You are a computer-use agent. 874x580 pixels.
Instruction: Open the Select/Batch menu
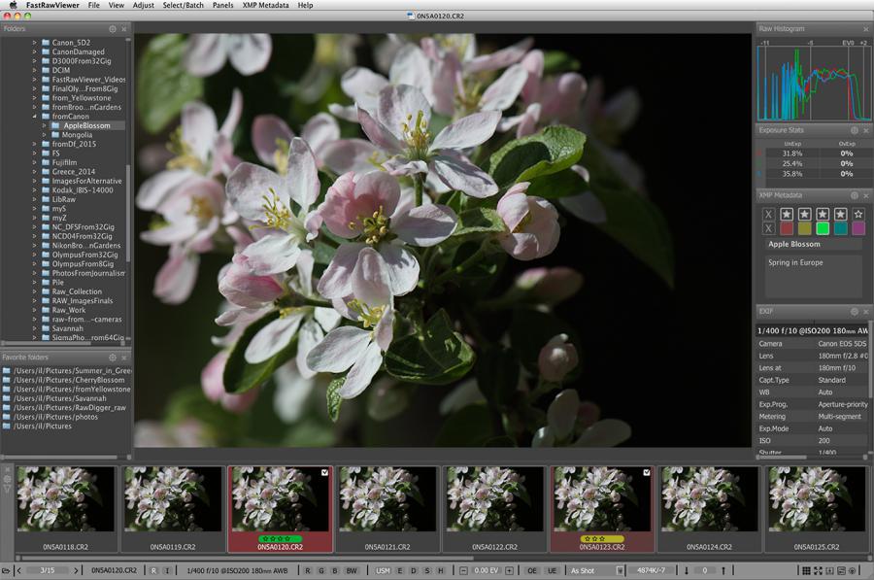183,5
